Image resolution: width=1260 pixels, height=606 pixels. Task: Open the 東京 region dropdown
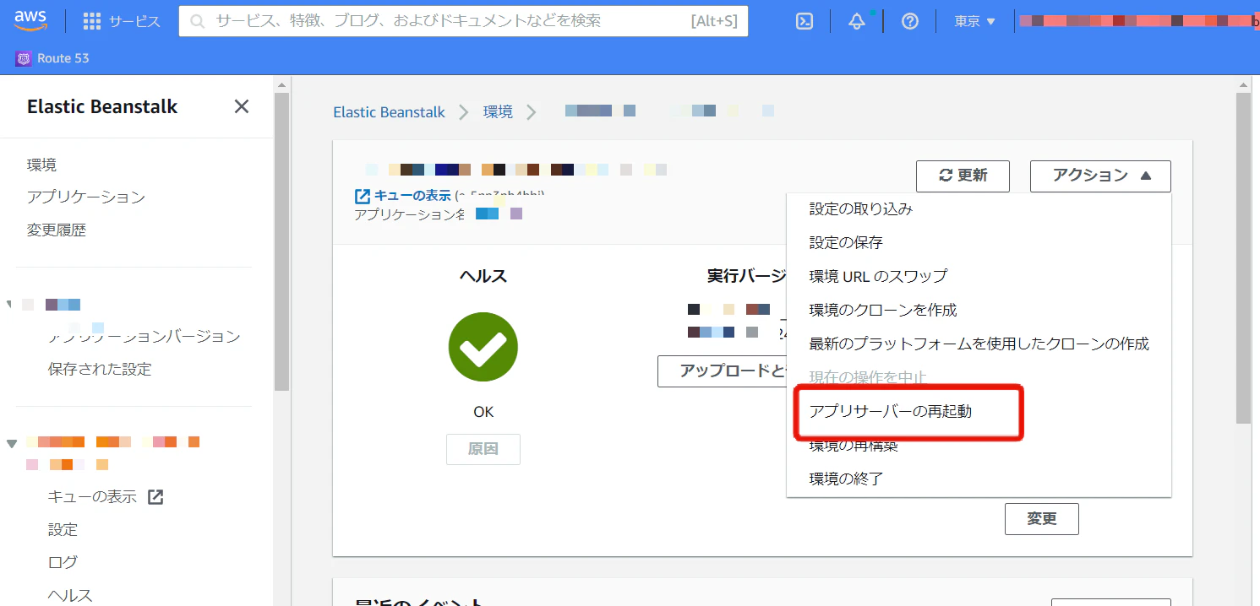(x=975, y=21)
